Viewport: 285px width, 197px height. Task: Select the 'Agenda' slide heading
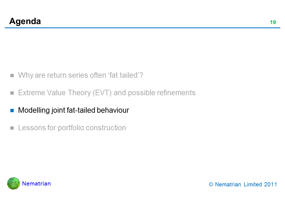click(x=25, y=21)
